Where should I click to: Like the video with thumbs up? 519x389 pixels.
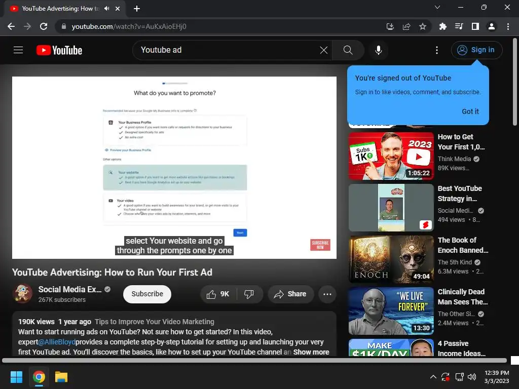pos(218,294)
